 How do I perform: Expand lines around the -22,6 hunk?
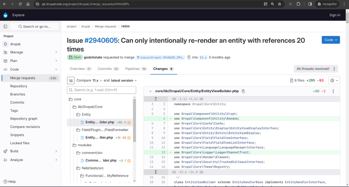coord(156,172)
